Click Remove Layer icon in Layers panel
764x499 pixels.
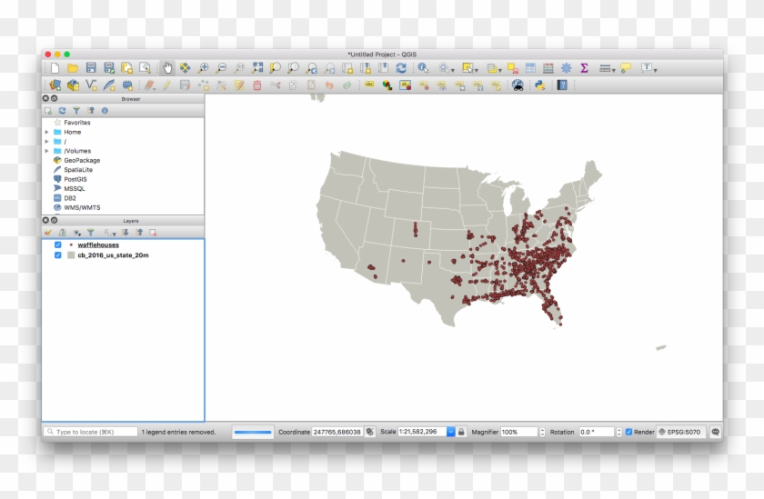point(153,233)
